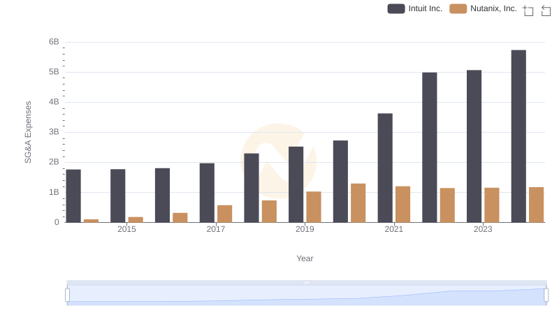The image size is (559, 322).
Task: Click the Intuit bar above 2019
Action: click(296, 184)
